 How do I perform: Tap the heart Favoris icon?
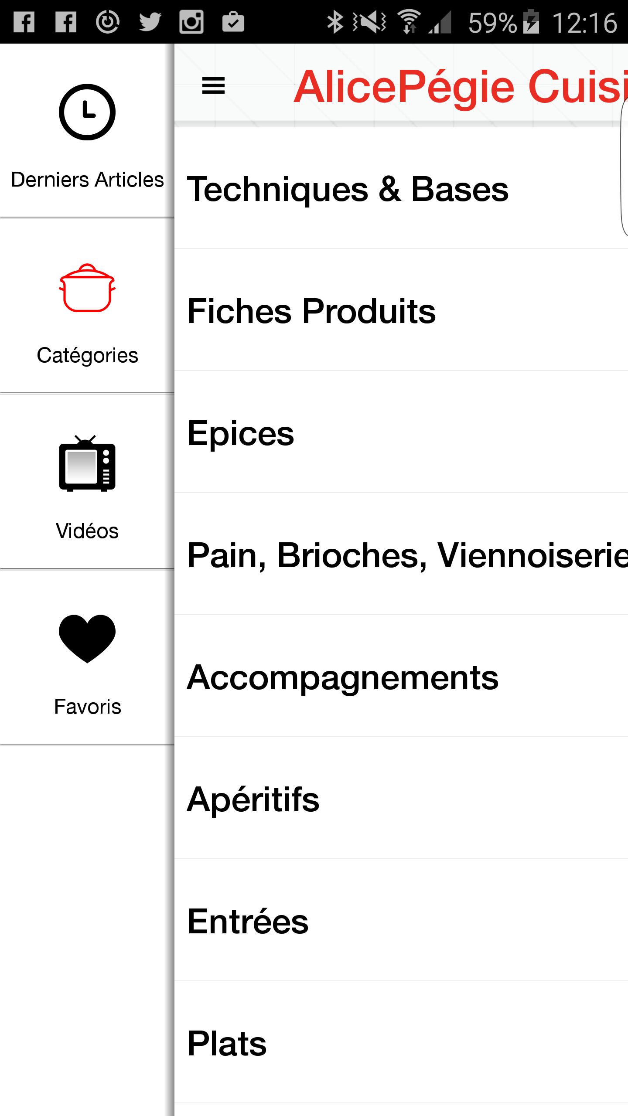(87, 639)
